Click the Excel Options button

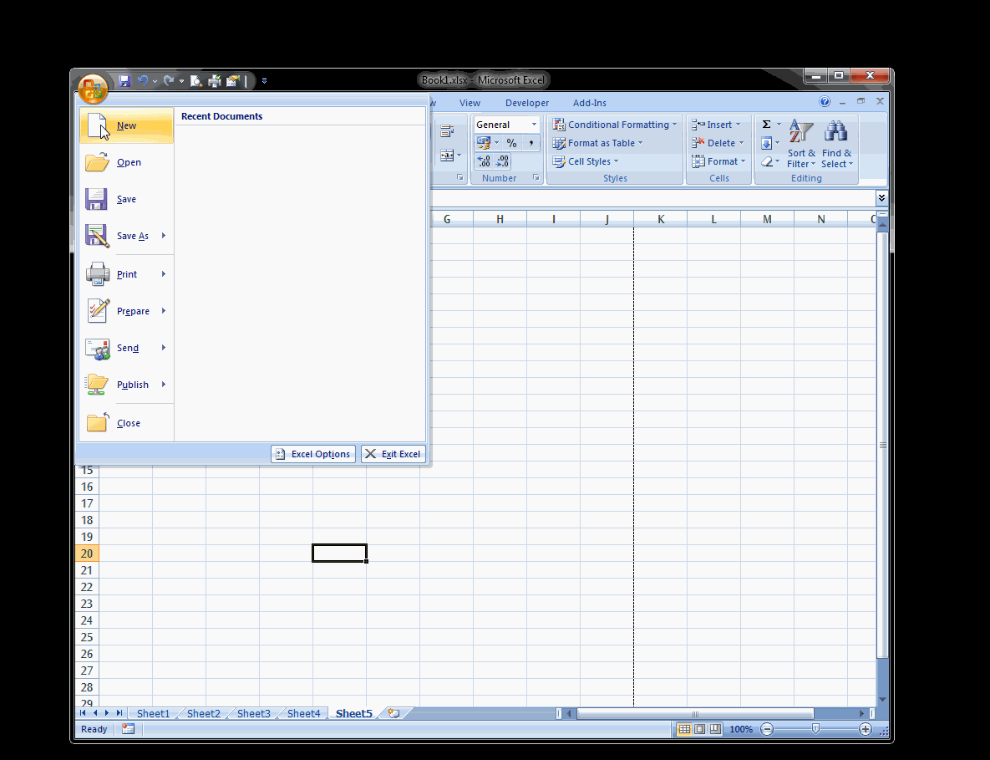tap(312, 453)
